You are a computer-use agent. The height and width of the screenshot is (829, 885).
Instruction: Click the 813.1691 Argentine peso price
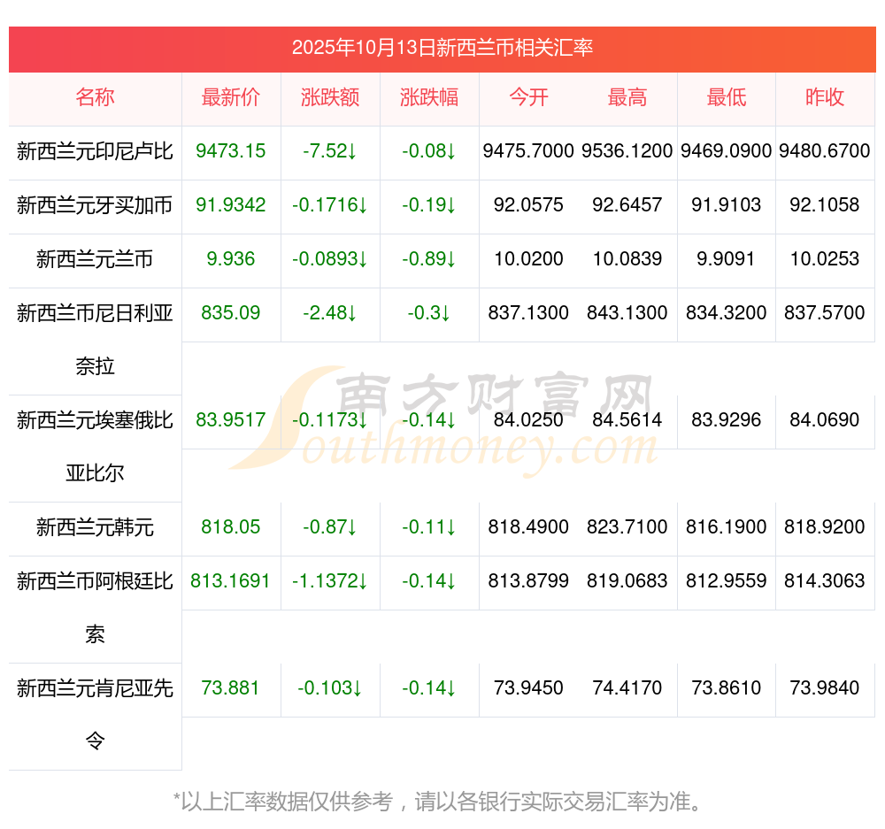coord(231,581)
